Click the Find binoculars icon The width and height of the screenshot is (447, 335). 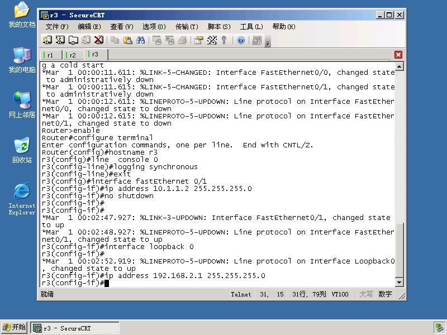141,40
